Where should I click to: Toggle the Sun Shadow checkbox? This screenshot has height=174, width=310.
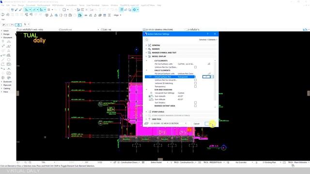click(x=195, y=102)
